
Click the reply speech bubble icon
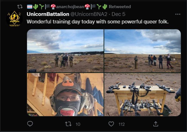30,124
